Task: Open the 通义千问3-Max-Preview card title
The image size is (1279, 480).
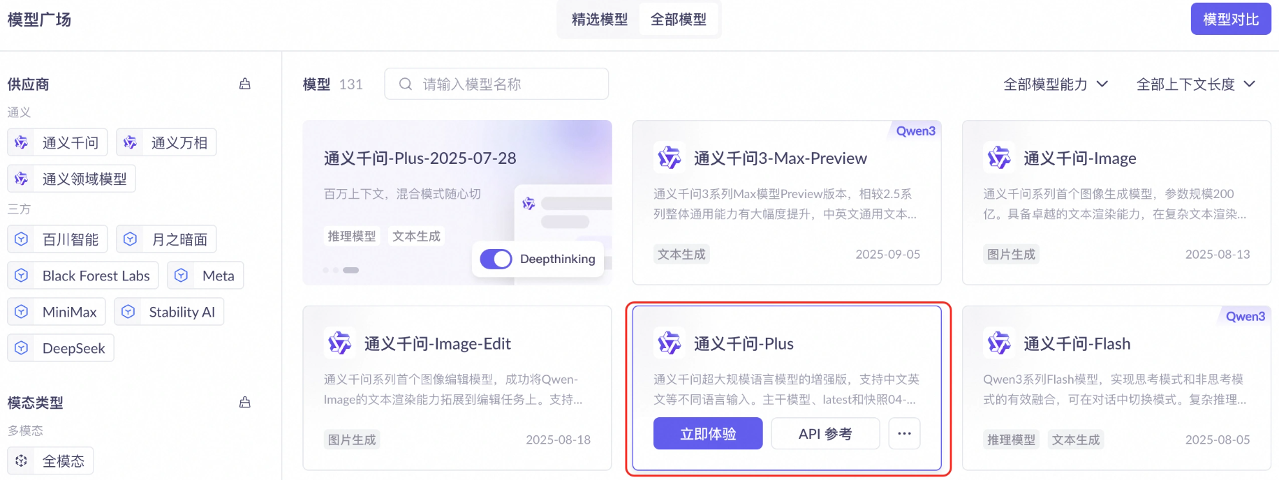Action: (781, 158)
